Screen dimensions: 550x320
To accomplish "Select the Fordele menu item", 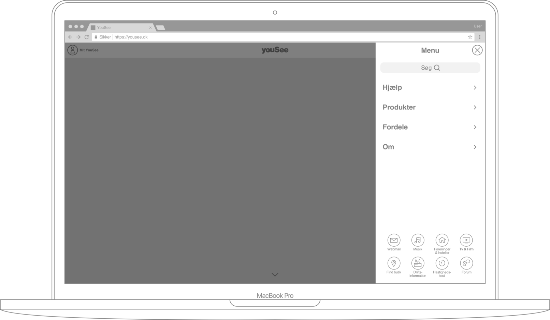I will [430, 127].
